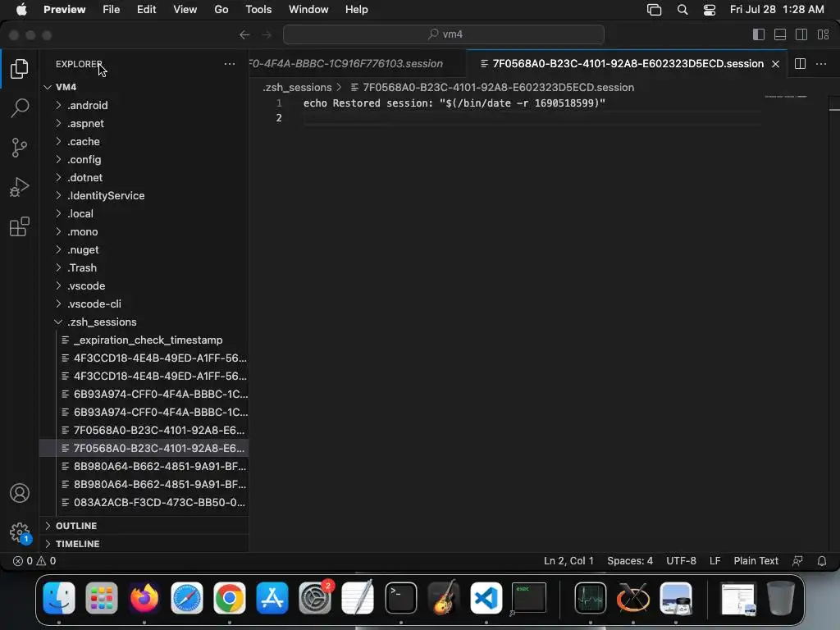Click UTF-8 encoding in status bar
Viewport: 840px width, 630px height.
681,561
